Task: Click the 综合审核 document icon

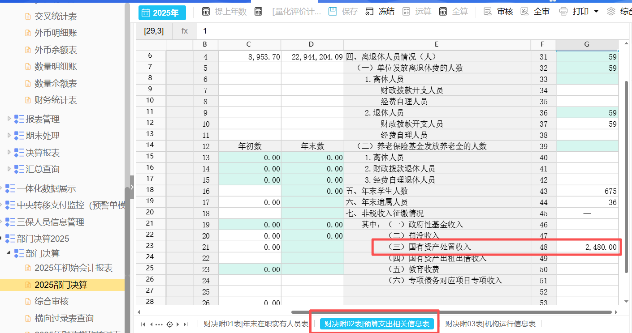Action: click(x=28, y=302)
